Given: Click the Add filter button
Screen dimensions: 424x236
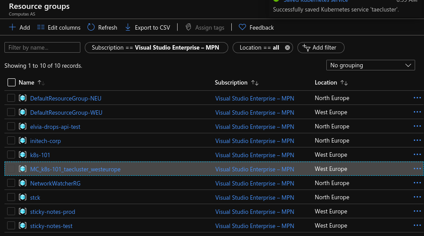Looking at the screenshot, I should click(321, 48).
